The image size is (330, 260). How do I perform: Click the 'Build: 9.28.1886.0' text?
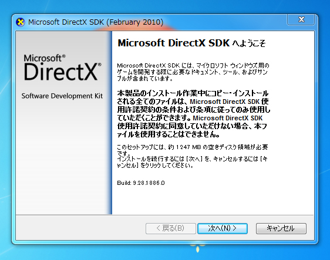[x=141, y=183]
